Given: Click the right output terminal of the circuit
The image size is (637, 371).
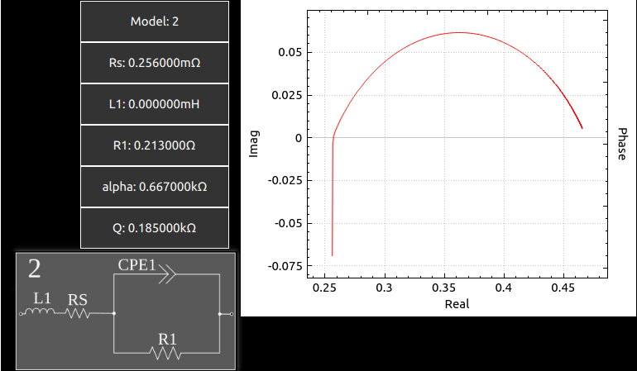Looking at the screenshot, I should [232, 314].
